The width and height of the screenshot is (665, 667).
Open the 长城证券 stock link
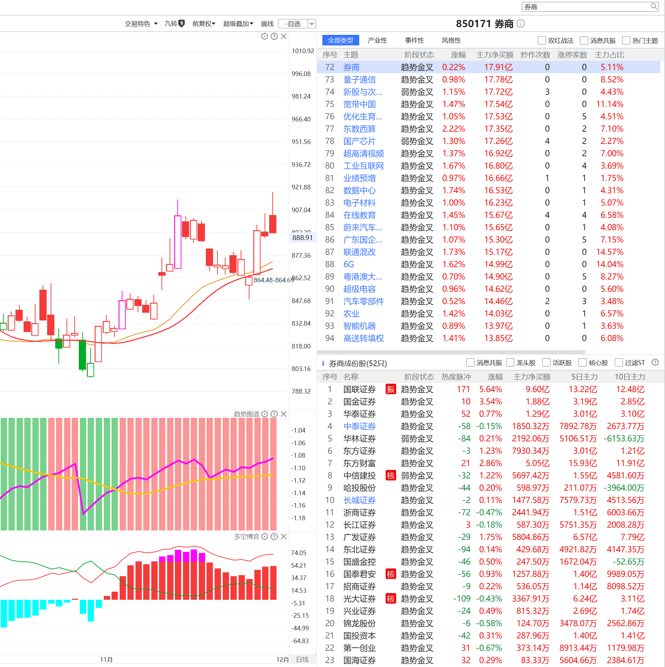pyautogui.click(x=360, y=500)
